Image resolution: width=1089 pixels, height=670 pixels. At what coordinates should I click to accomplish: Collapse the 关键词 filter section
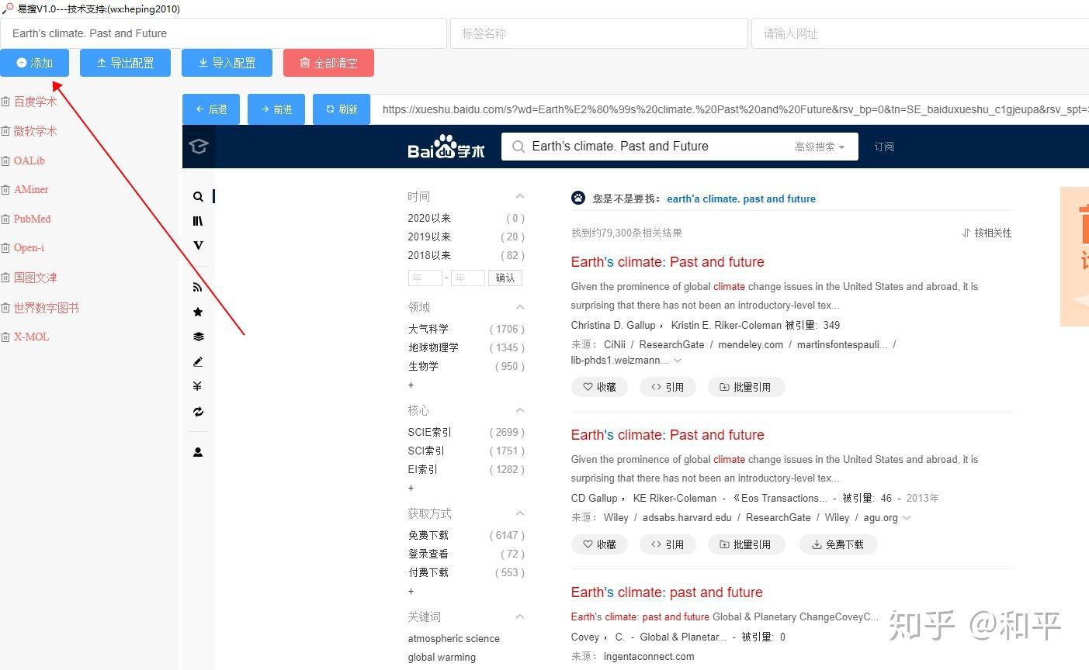point(520,616)
